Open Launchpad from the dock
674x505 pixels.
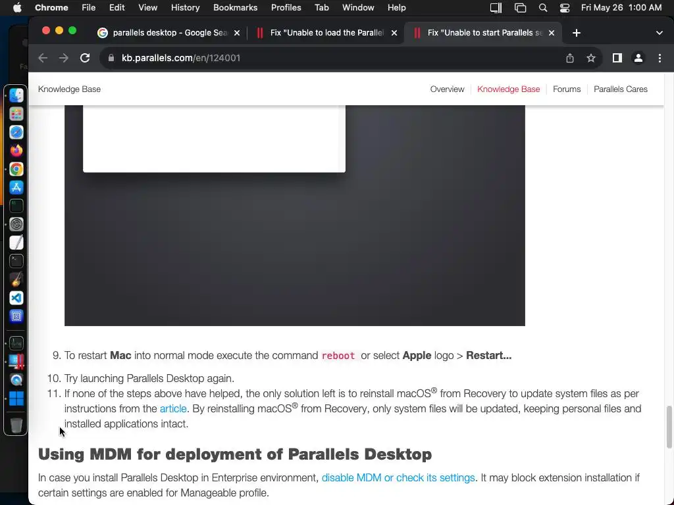point(16,114)
